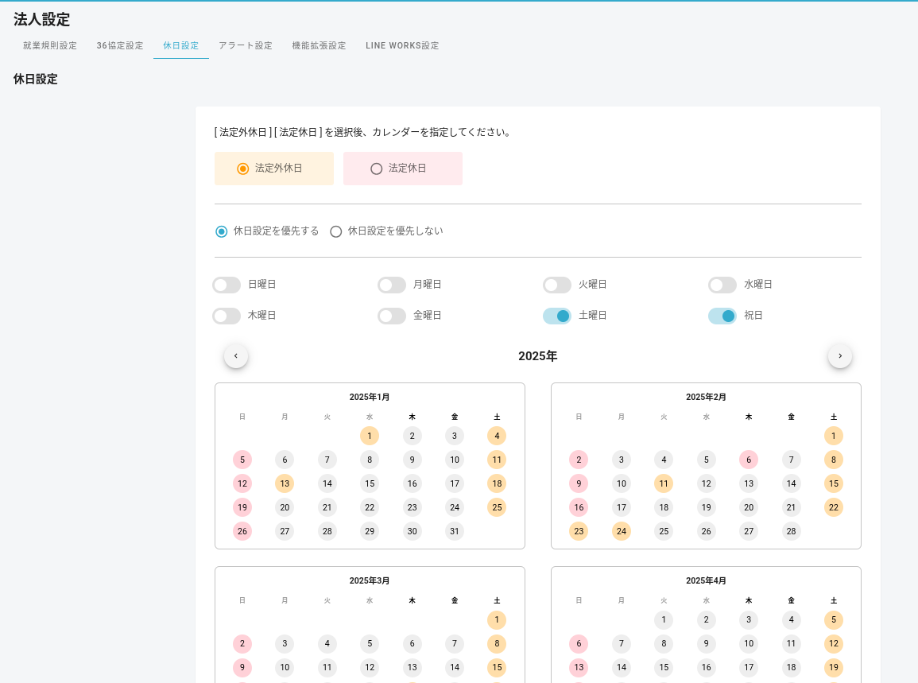918x683 pixels.
Task: Open the LINE WORKS設定 tab
Action: (402, 45)
